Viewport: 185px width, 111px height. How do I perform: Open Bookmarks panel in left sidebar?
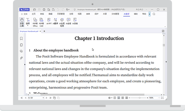pos(21,39)
